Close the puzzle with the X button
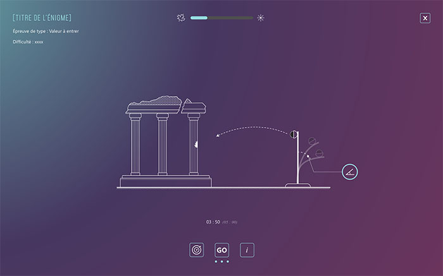This screenshot has height=276, width=443. tap(425, 18)
